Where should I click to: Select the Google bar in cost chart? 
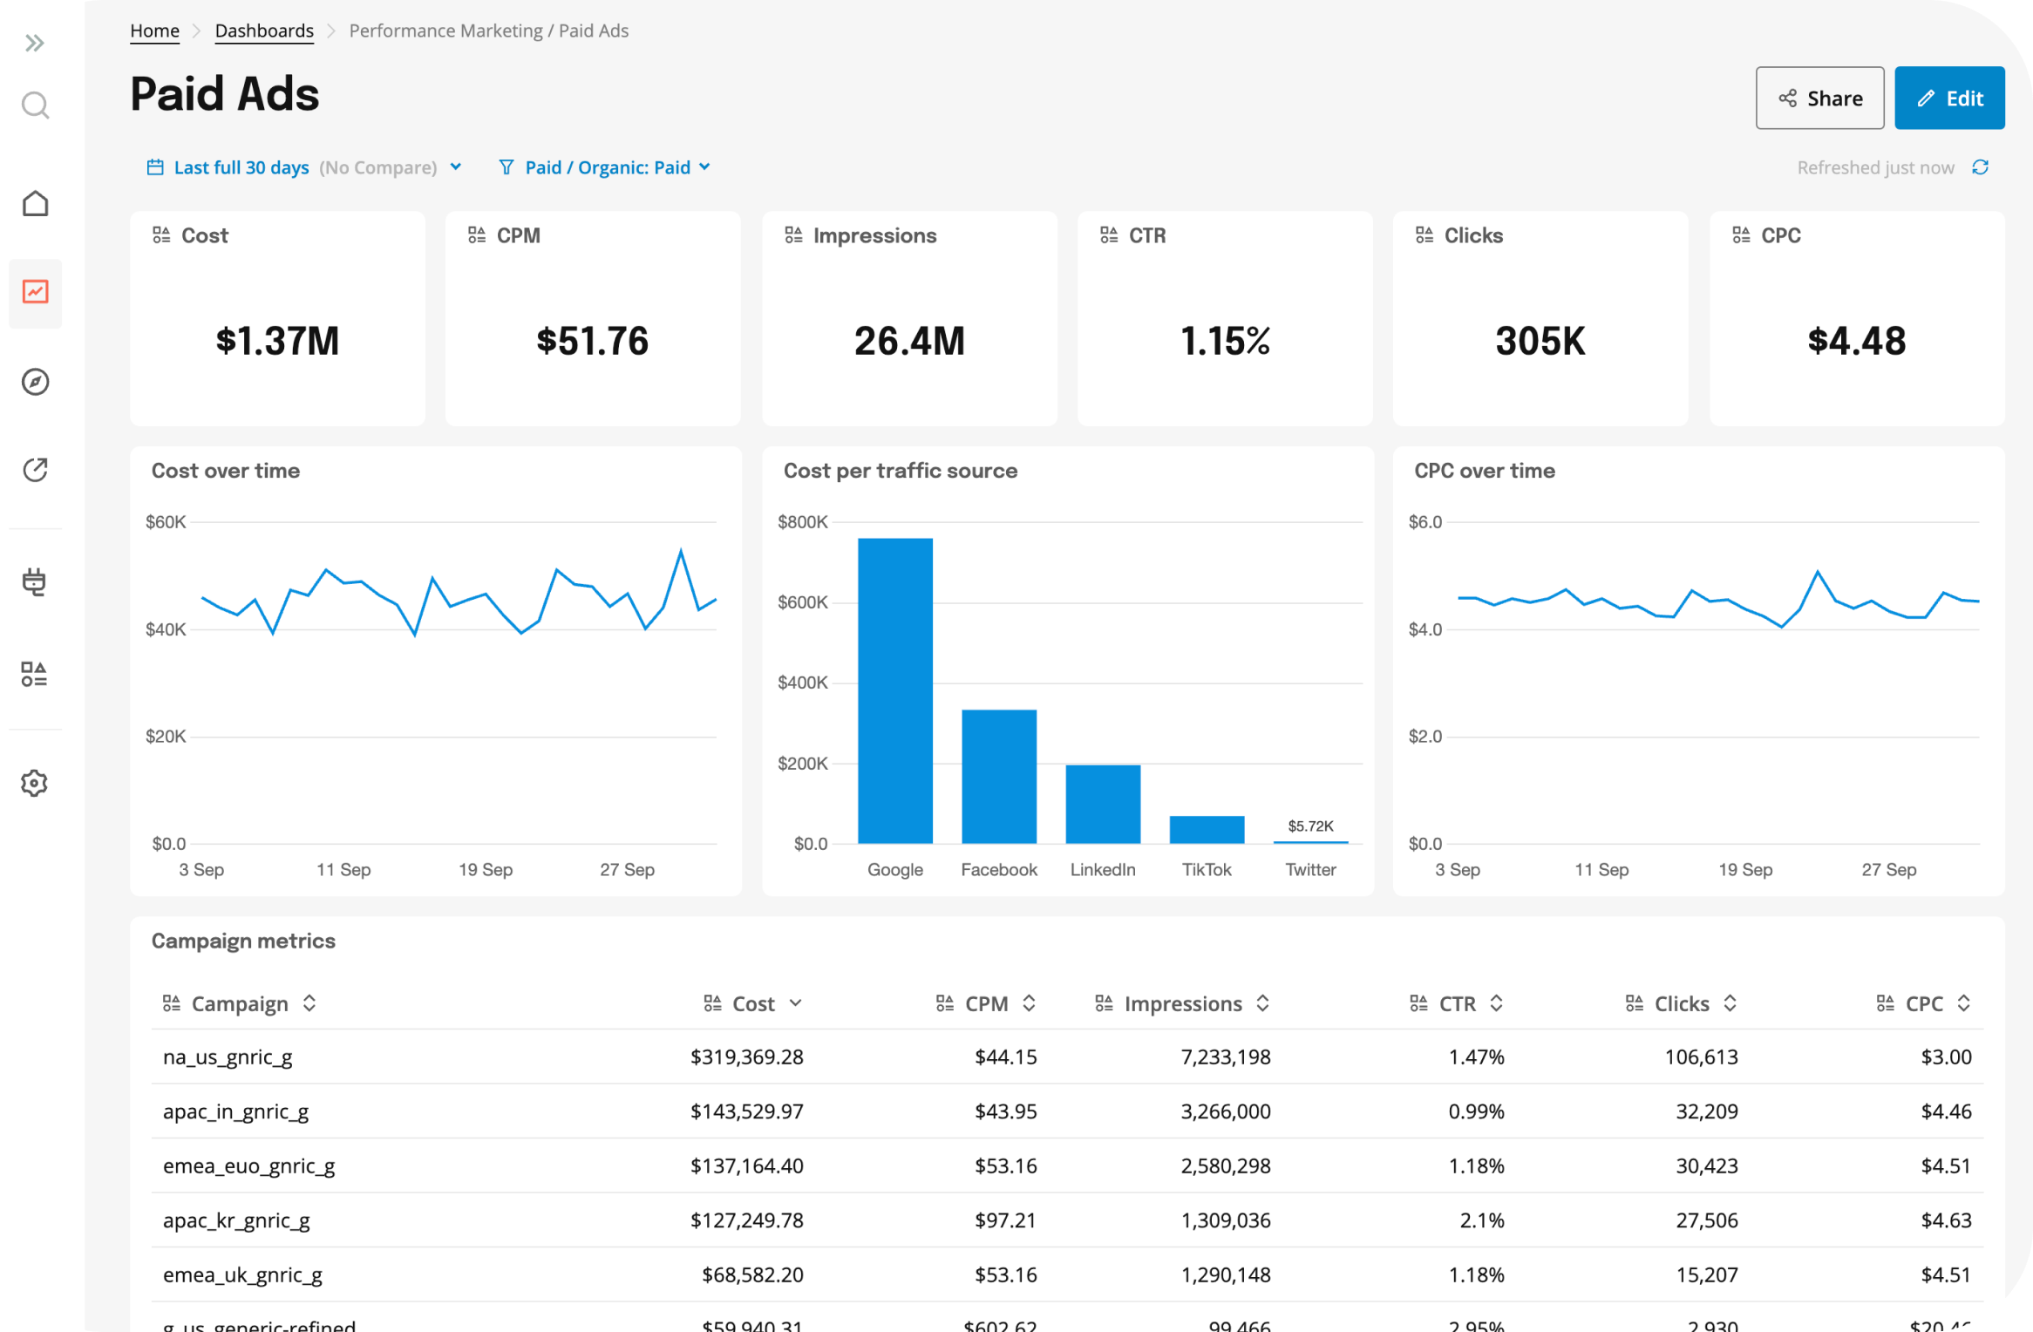(894, 690)
